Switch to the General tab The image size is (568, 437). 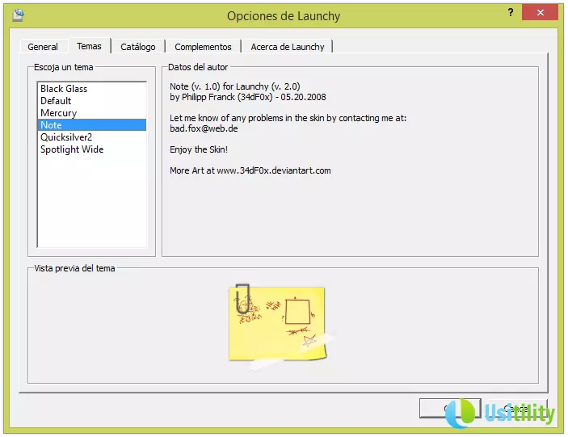43,47
